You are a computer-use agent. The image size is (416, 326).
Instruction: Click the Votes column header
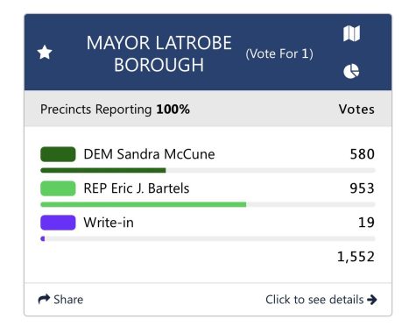356,110
